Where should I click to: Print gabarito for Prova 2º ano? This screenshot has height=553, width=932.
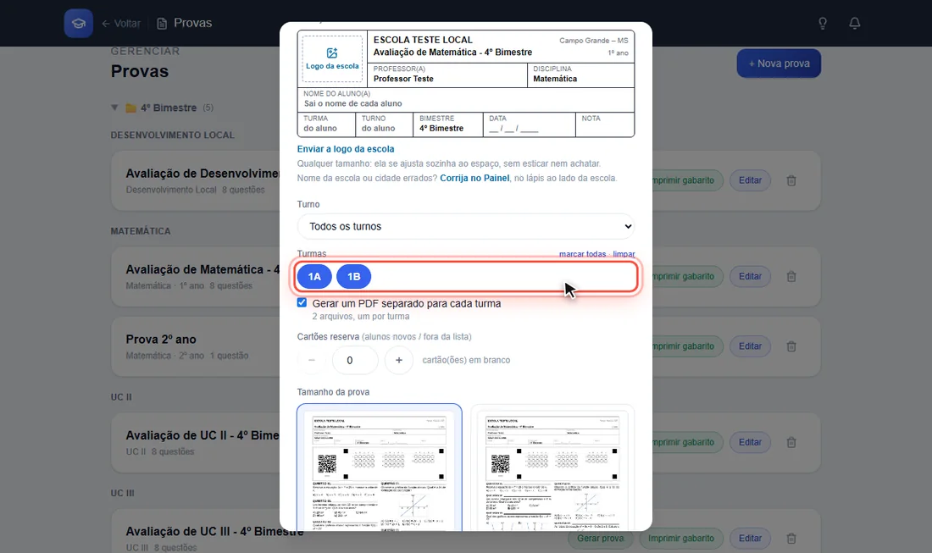[688, 346]
